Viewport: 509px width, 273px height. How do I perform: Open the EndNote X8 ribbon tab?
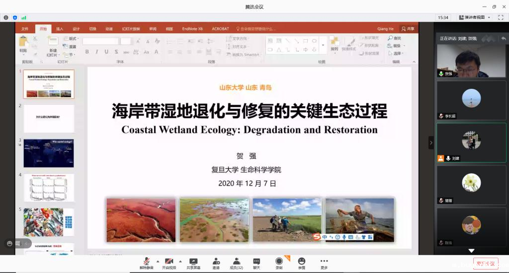tap(192, 29)
